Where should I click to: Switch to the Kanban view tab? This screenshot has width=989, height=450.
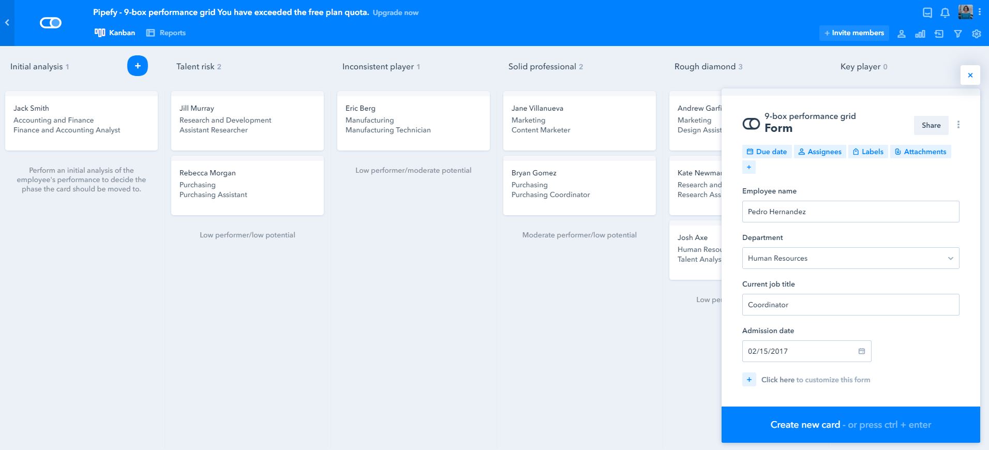[115, 33]
